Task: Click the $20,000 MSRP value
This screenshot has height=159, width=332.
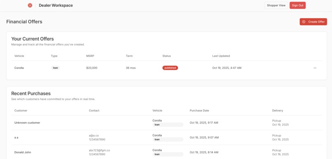Action: point(92,68)
